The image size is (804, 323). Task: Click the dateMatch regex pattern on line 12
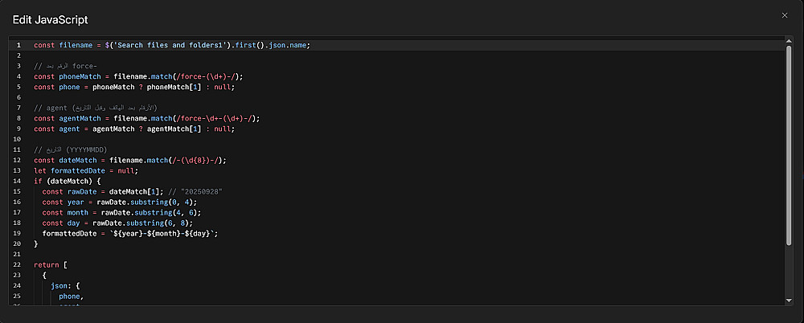[195, 160]
